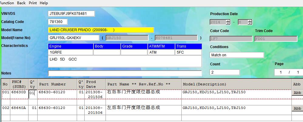Decrease production month with down arrow
The width and height of the screenshot is (303, 122).
(250, 23)
